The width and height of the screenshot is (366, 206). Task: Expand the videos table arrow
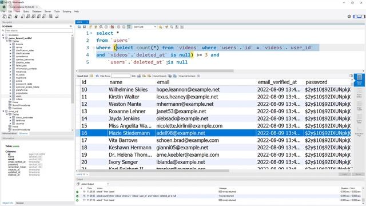click(10, 99)
